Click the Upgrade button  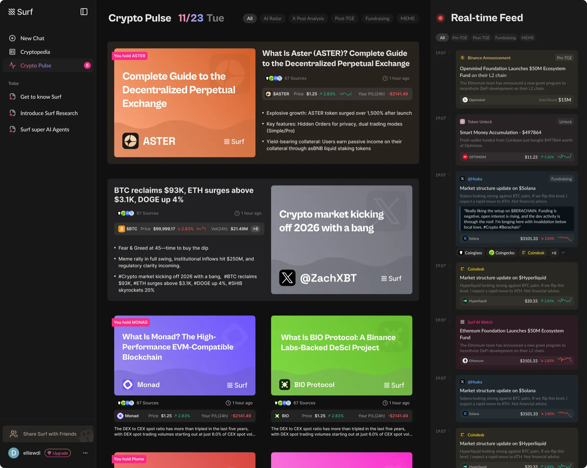(58, 453)
